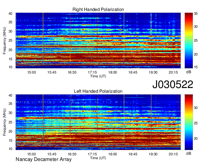Image resolution: width=201 pixels, height=163 pixels.
Task: Click 15:00 tick under Left Handed plot
Action: (x=32, y=154)
